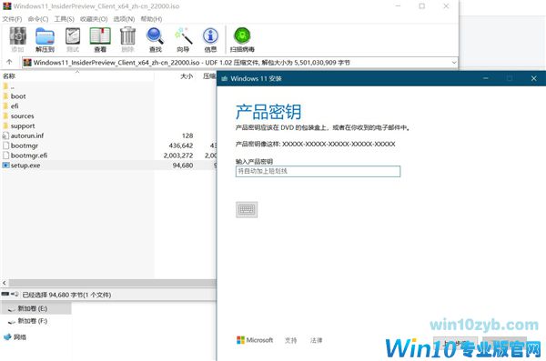Click the left arrow of the horizontal scrollbar
546x361 pixels.
click(x=5, y=283)
